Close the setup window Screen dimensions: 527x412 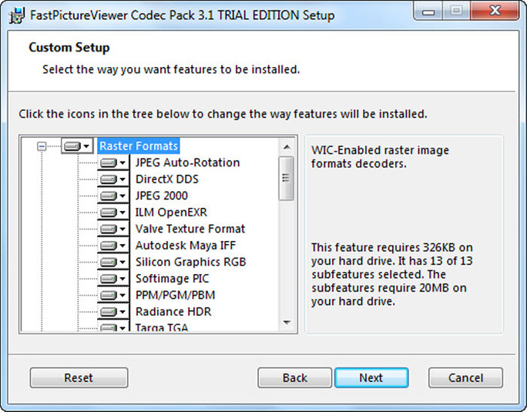click(x=495, y=11)
